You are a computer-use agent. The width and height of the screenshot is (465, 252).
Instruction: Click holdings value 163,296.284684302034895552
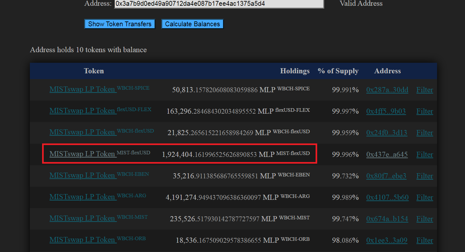point(211,111)
